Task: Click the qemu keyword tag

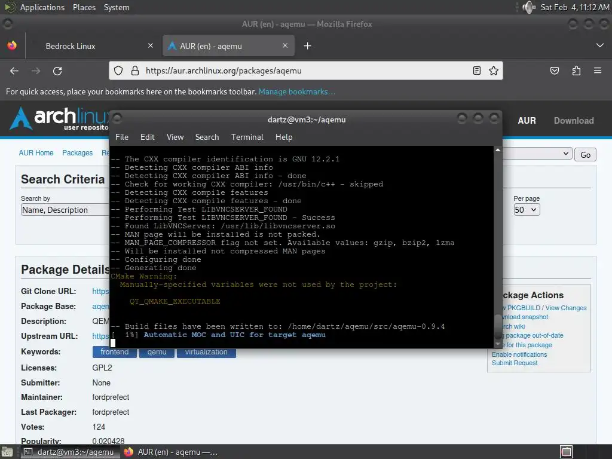Action: 157,352
